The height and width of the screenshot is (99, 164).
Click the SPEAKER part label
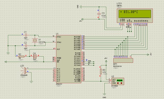[24, 75]
